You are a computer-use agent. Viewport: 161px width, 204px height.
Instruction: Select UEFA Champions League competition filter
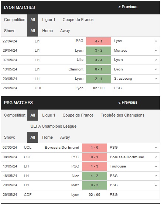(54, 126)
